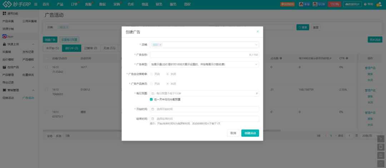Click the floating refresh icon at the bottom right
Viewport: 386px width, 168px height.
pyautogui.click(x=381, y=164)
